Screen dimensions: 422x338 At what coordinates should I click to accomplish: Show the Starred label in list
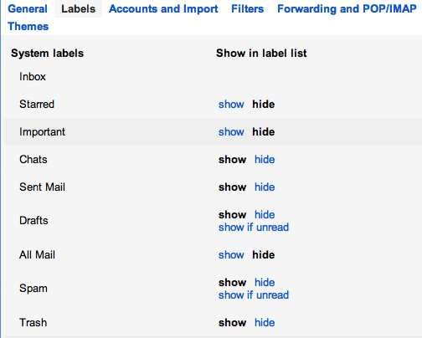click(231, 105)
